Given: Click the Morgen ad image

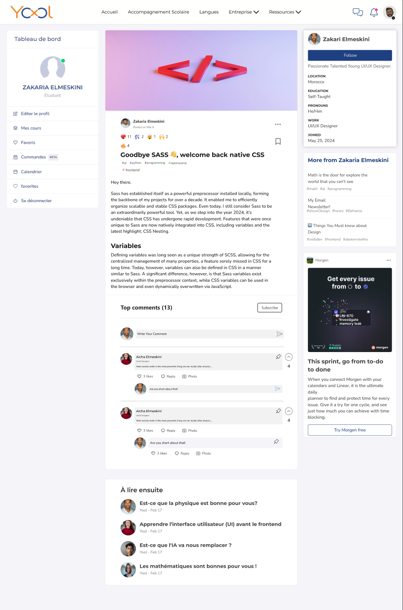Looking at the screenshot, I should (350, 310).
